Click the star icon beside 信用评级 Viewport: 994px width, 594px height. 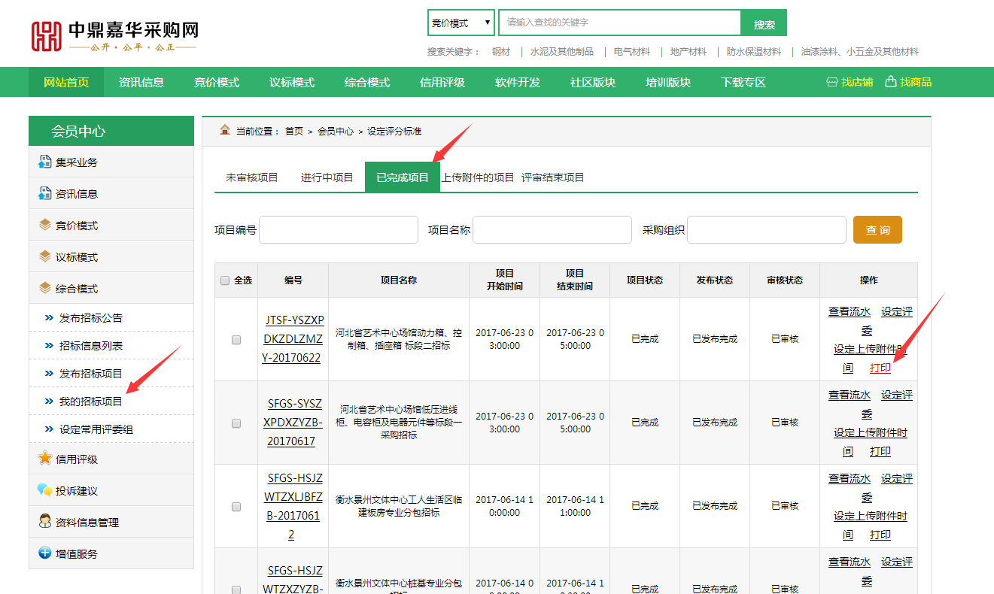coord(45,458)
